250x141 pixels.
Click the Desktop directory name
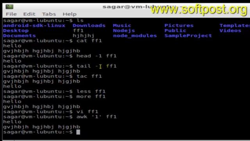16,31
